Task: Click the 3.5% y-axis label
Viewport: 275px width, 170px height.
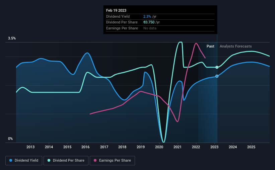Action: click(x=12, y=38)
